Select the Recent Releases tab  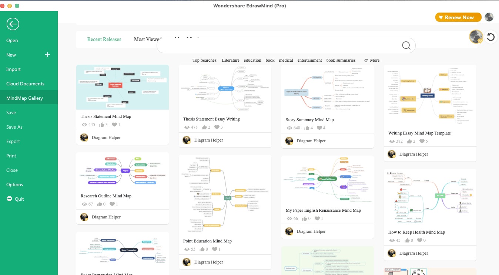(x=104, y=40)
